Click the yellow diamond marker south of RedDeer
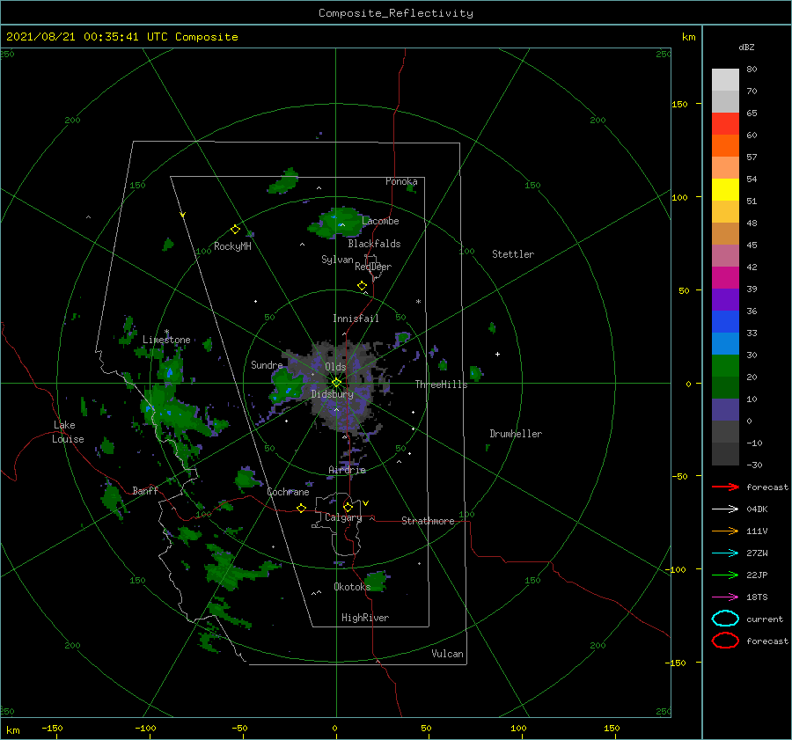 362,286
